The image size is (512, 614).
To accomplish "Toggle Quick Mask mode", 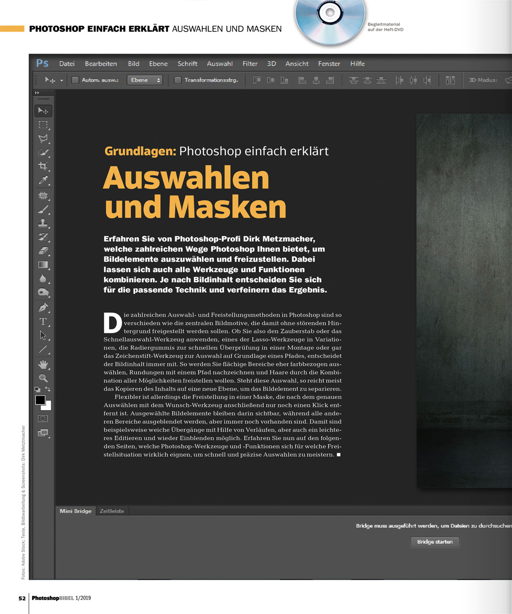I will point(43,419).
